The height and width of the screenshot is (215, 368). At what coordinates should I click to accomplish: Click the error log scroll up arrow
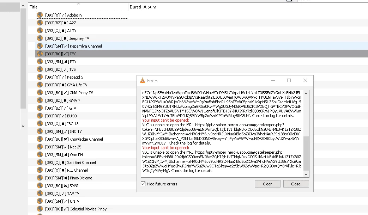tap(306, 93)
